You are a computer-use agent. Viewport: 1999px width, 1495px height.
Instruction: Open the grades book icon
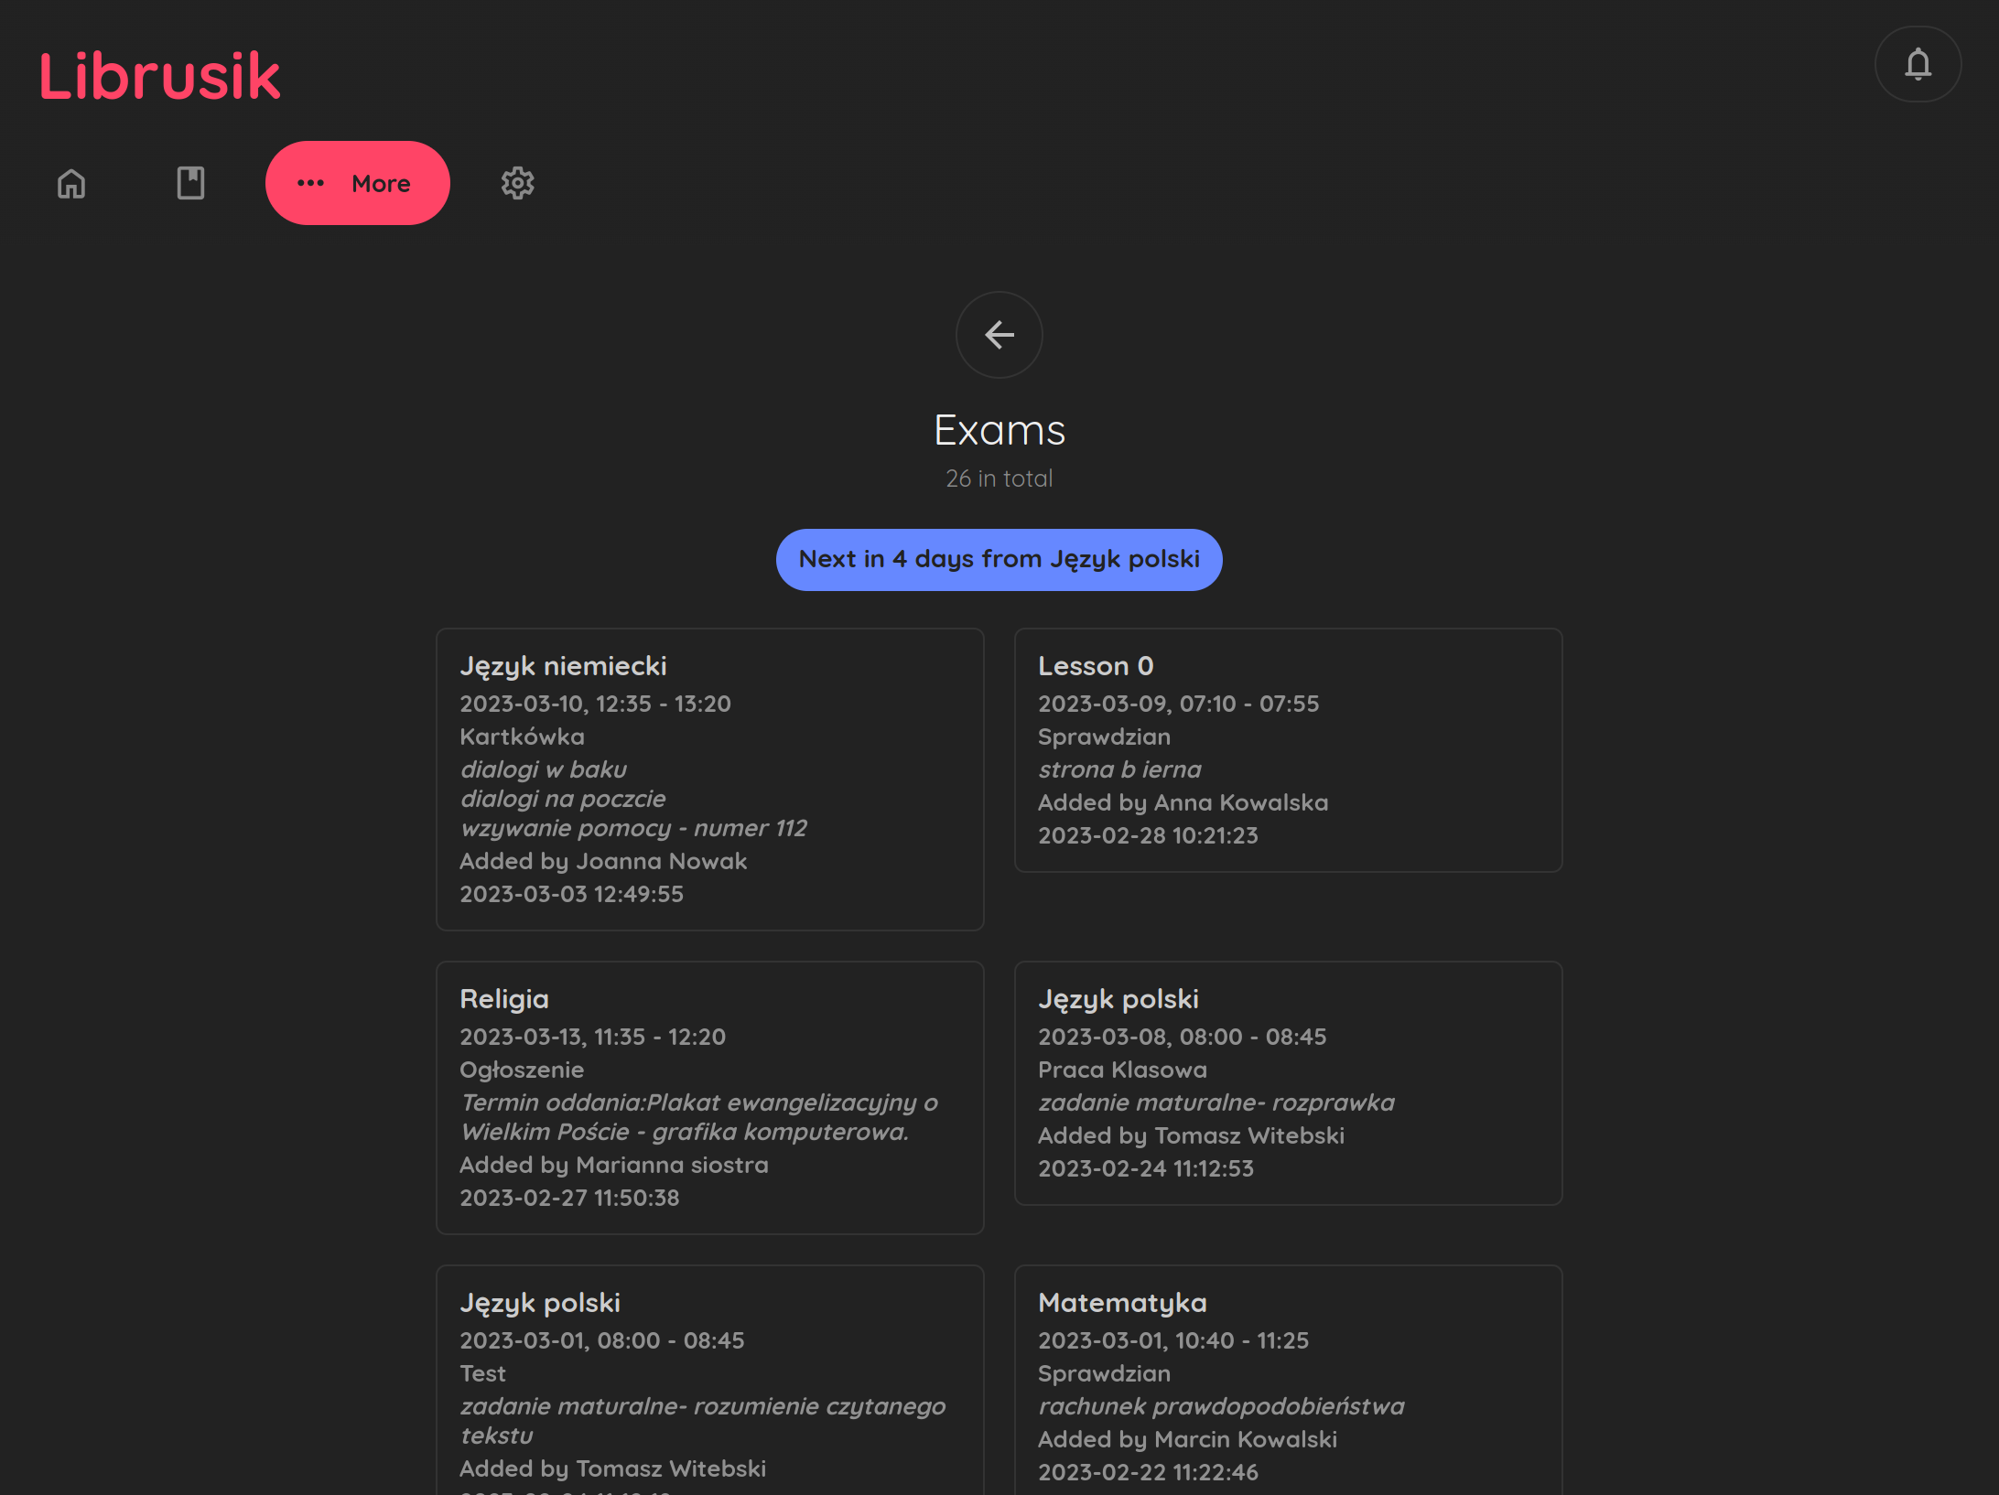pyautogui.click(x=190, y=183)
